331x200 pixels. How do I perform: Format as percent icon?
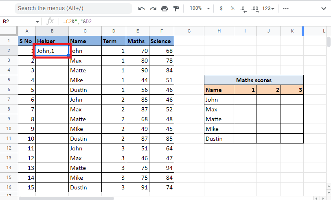(232, 9)
